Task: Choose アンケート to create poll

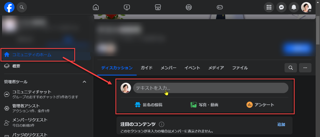Action: pos(260,105)
